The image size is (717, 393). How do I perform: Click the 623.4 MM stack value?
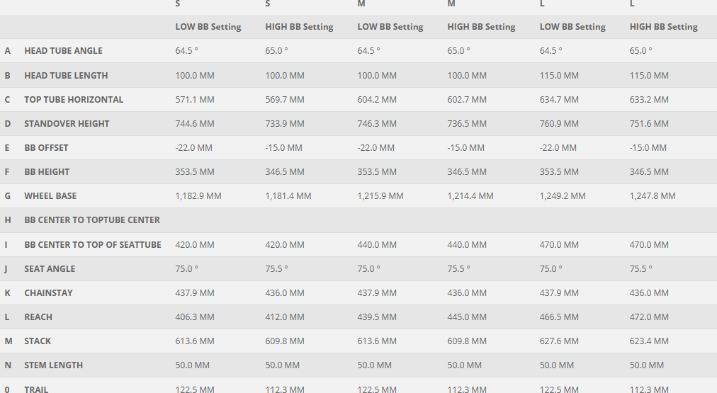tap(649, 341)
